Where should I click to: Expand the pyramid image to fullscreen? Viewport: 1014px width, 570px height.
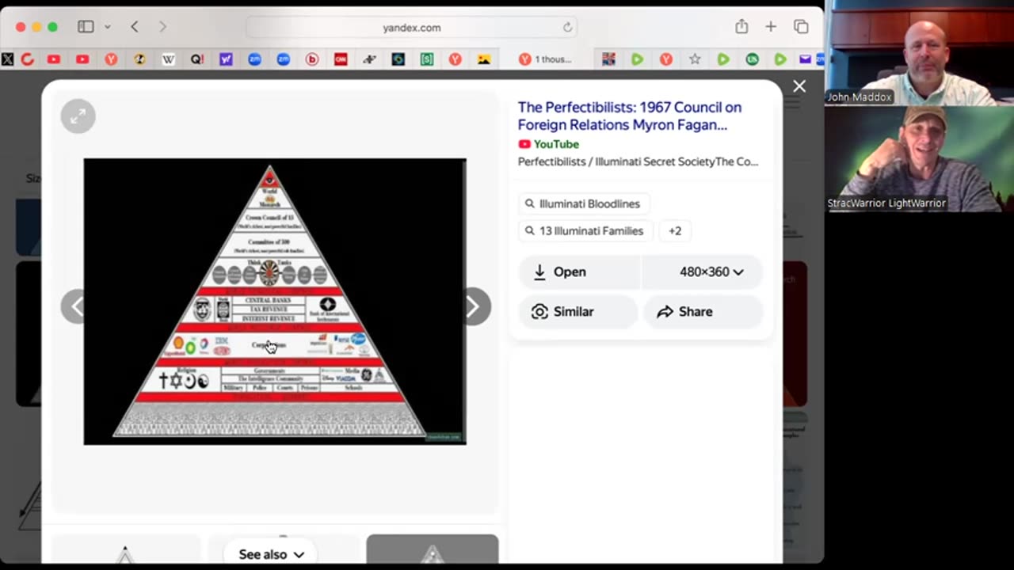coord(78,116)
